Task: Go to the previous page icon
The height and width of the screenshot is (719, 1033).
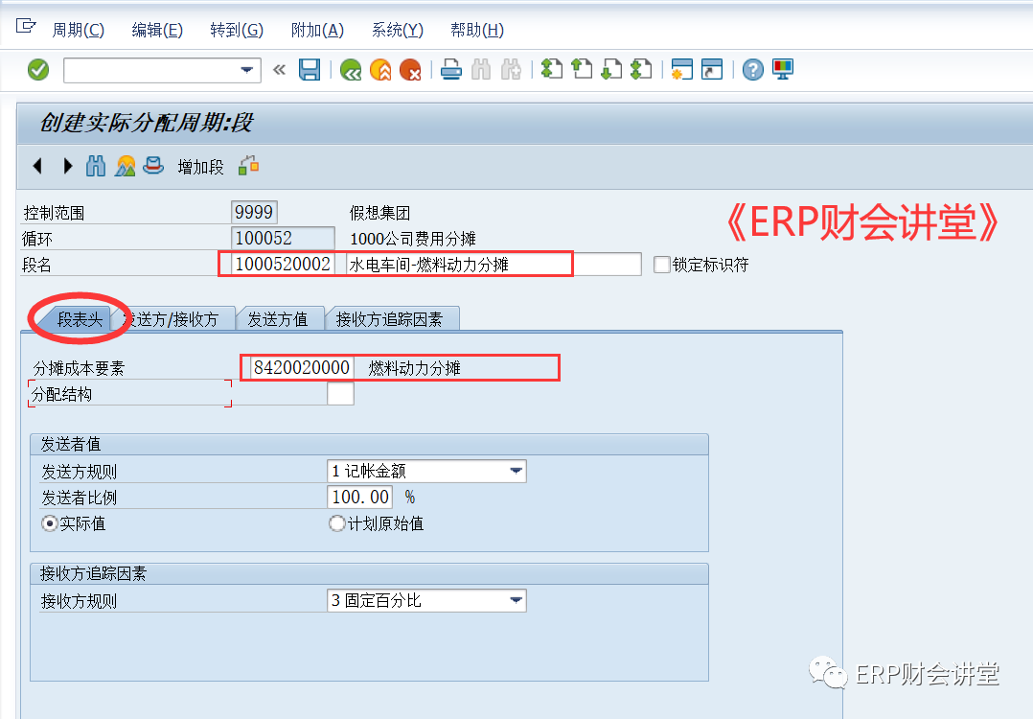Action: (582, 69)
